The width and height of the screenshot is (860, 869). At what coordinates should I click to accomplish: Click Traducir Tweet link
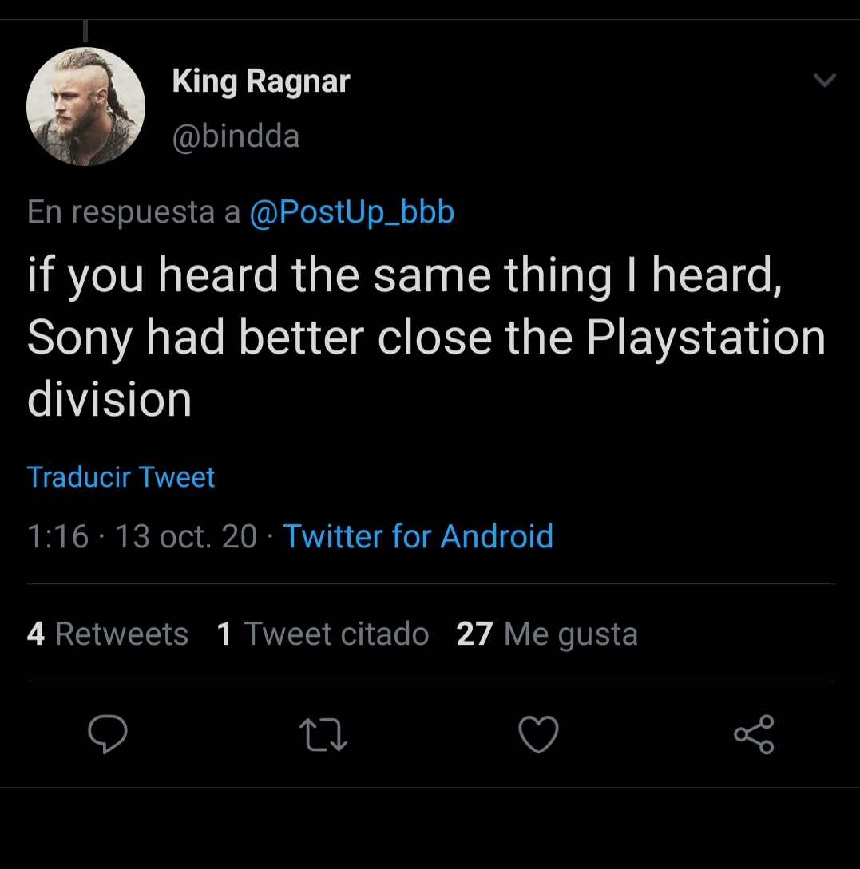coord(121,477)
